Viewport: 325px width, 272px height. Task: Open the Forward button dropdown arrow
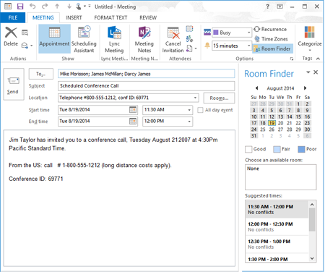[x=32, y=46]
